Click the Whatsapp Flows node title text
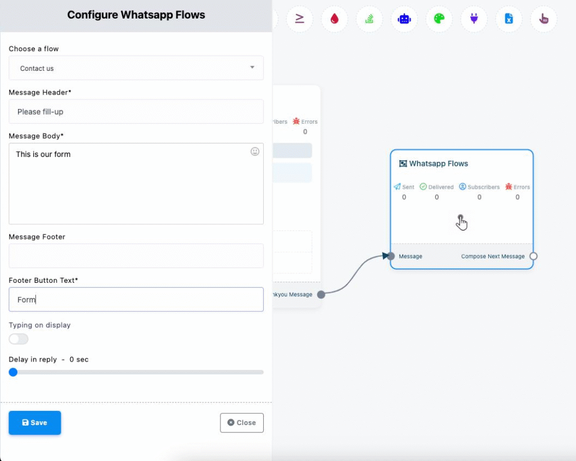576x461 pixels. coord(439,164)
